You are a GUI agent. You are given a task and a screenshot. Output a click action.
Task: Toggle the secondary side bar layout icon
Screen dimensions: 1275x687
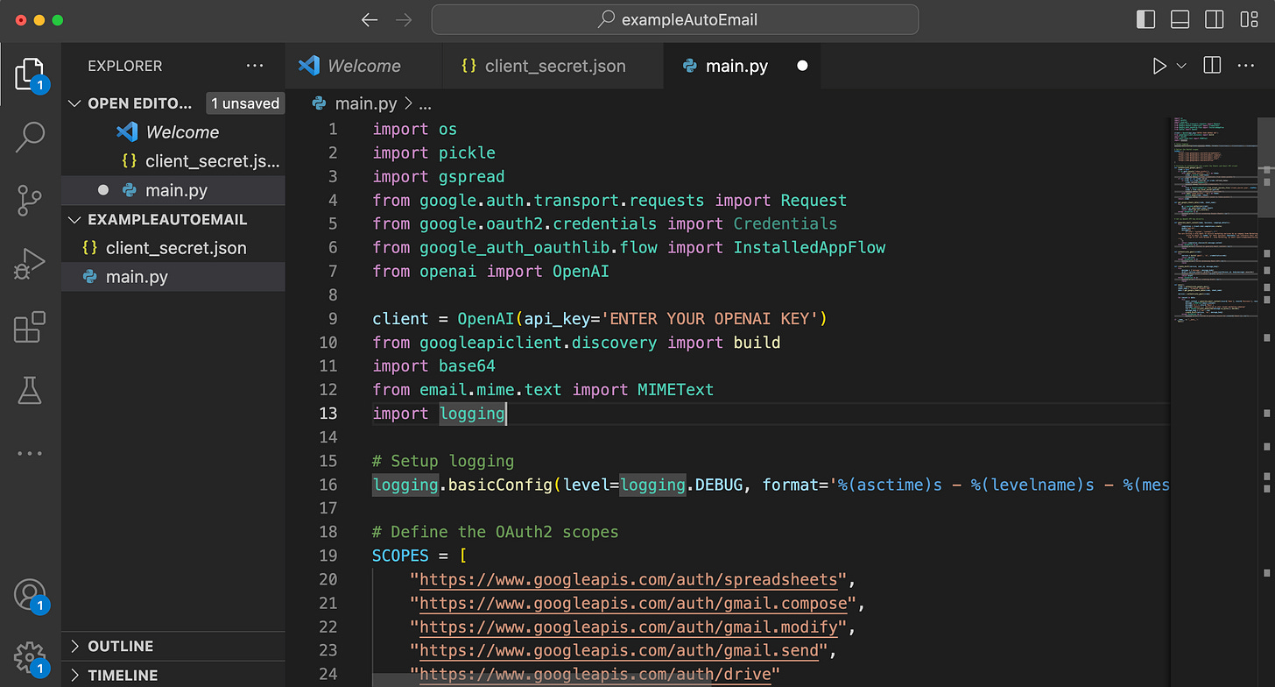pos(1214,19)
